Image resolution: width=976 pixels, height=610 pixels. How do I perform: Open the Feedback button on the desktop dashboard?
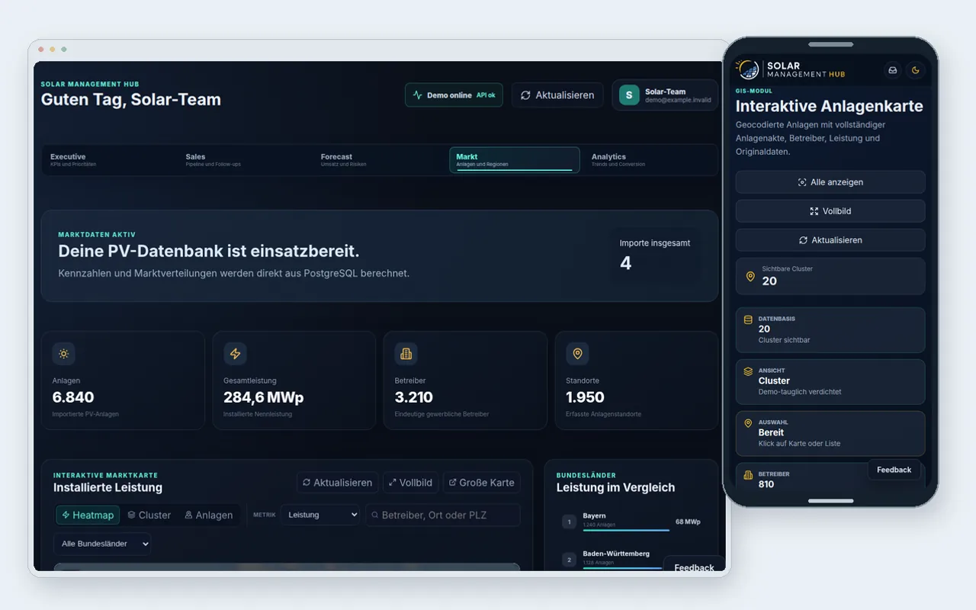click(x=694, y=565)
